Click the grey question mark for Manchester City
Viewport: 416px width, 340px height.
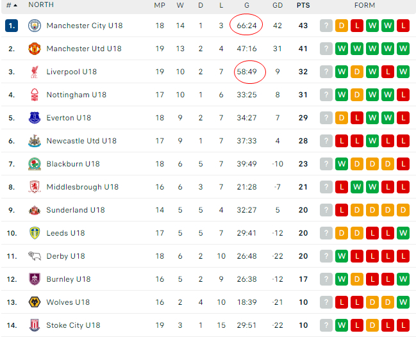coord(326,26)
